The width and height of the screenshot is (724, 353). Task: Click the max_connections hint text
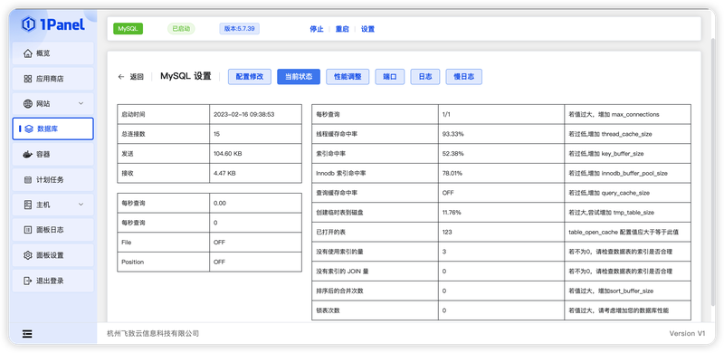[x=614, y=114]
